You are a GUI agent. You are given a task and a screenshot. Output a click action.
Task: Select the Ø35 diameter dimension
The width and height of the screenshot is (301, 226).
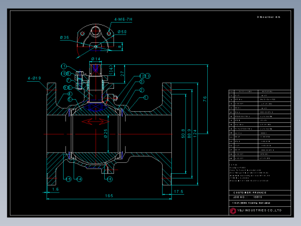[64, 37]
